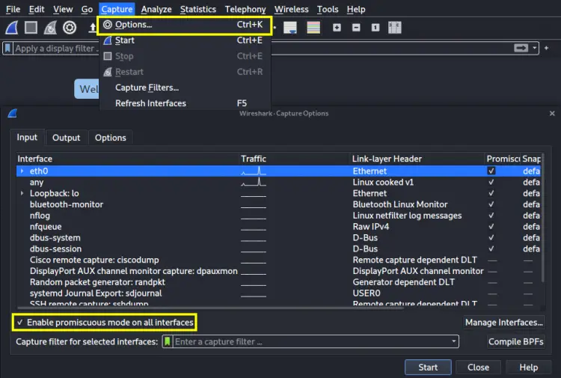Open the display filter history dropdown arrow
561x378 pixels.
(x=535, y=48)
